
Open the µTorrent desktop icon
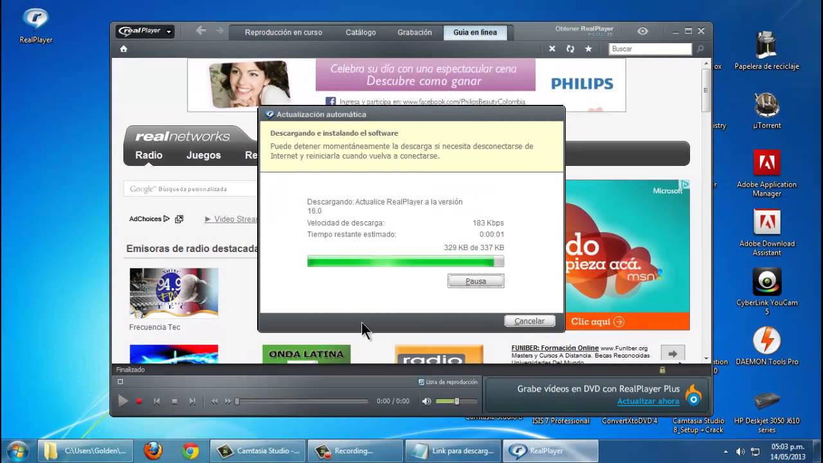click(x=766, y=110)
